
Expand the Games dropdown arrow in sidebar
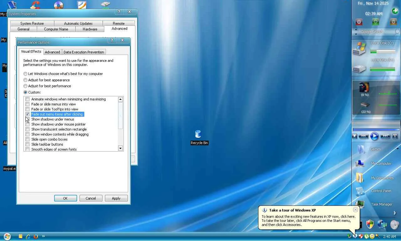tap(397, 149)
